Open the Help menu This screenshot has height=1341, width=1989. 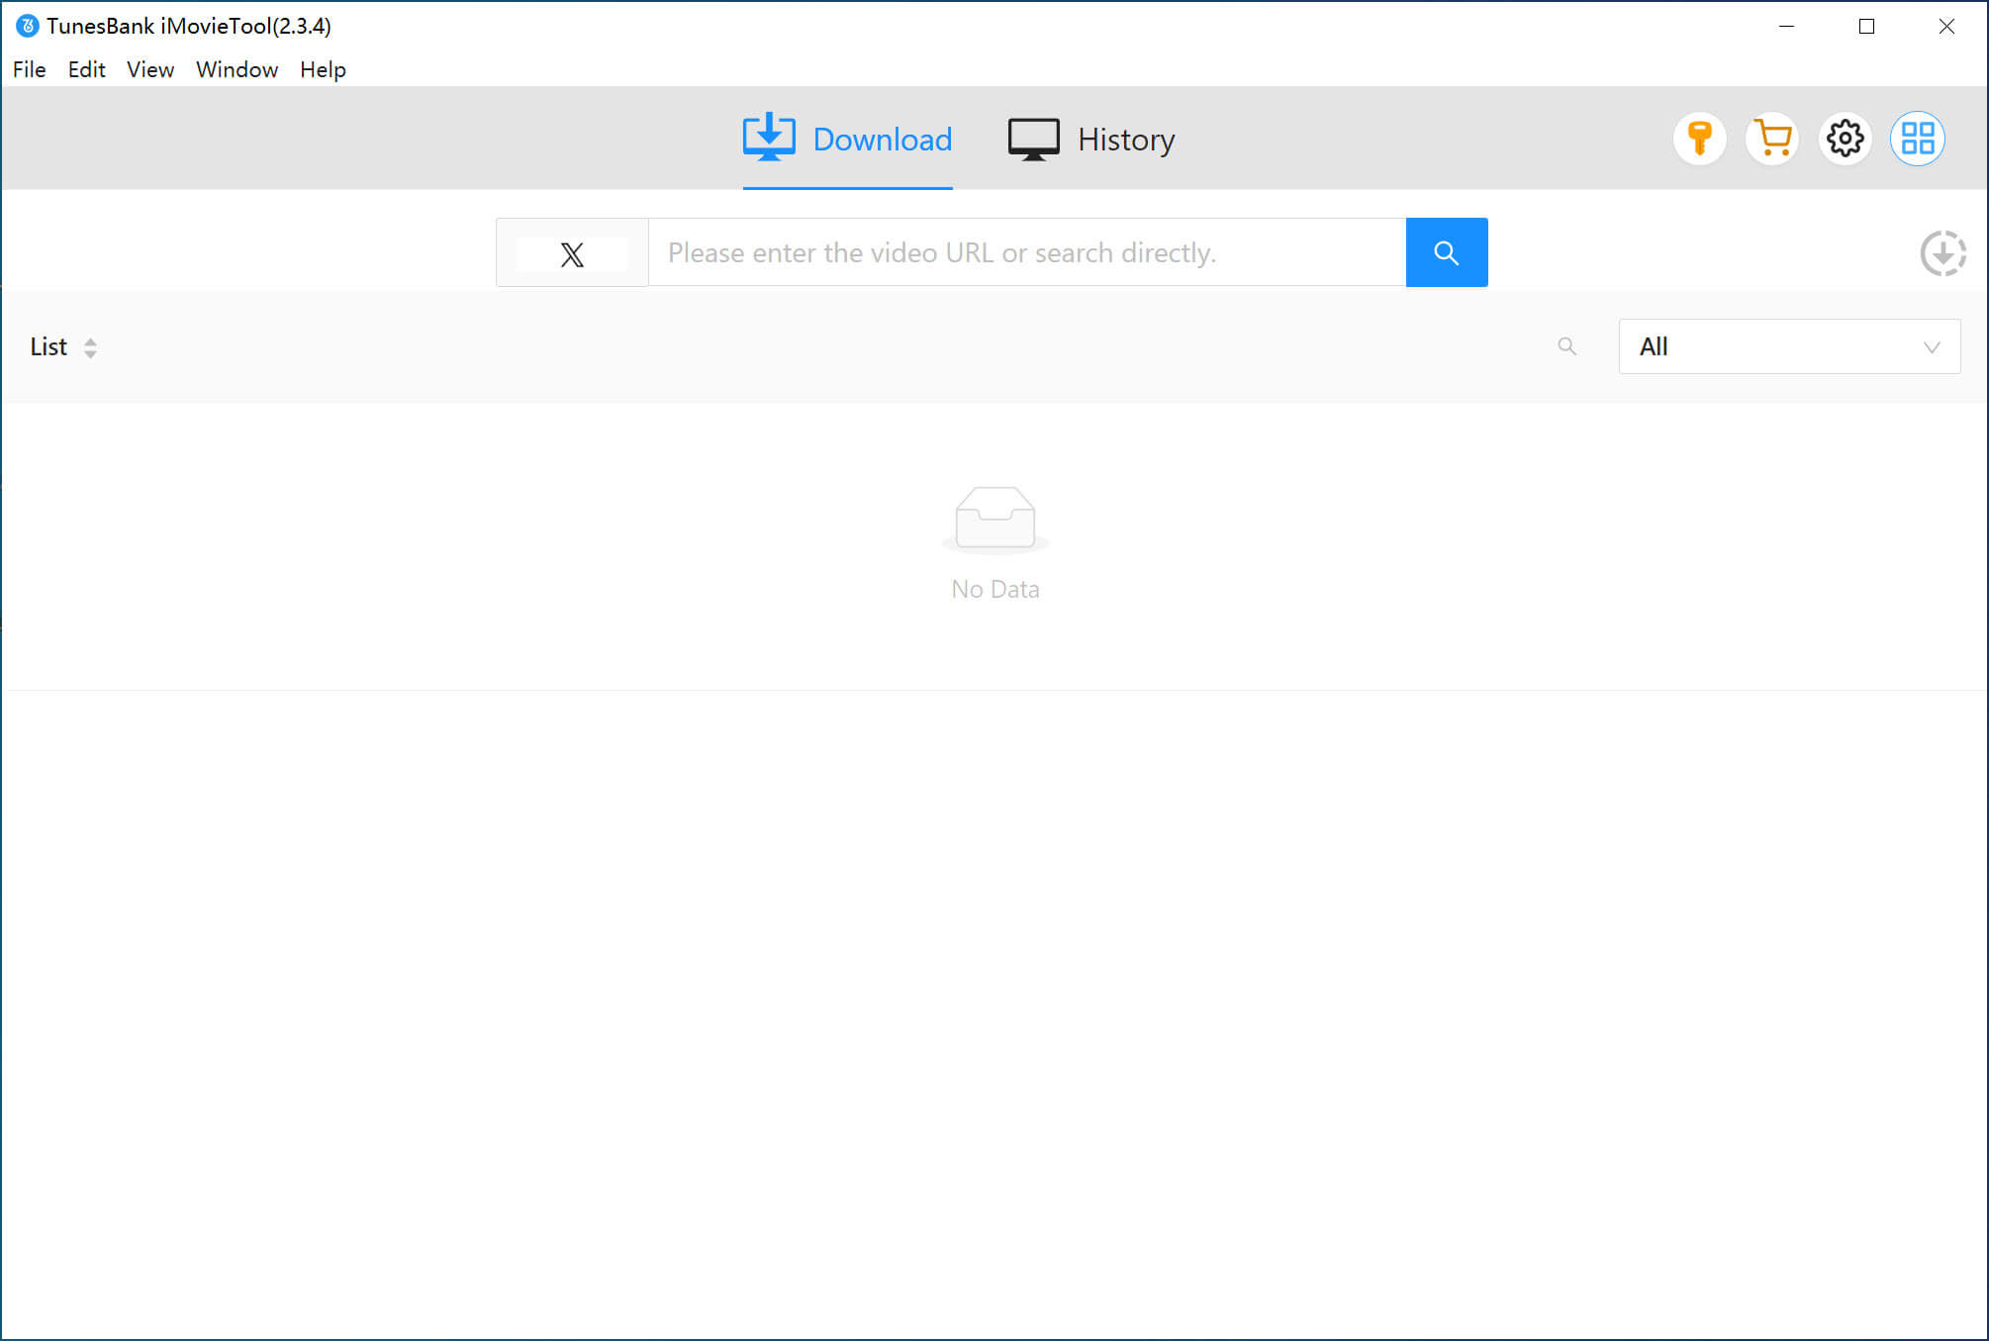[324, 69]
